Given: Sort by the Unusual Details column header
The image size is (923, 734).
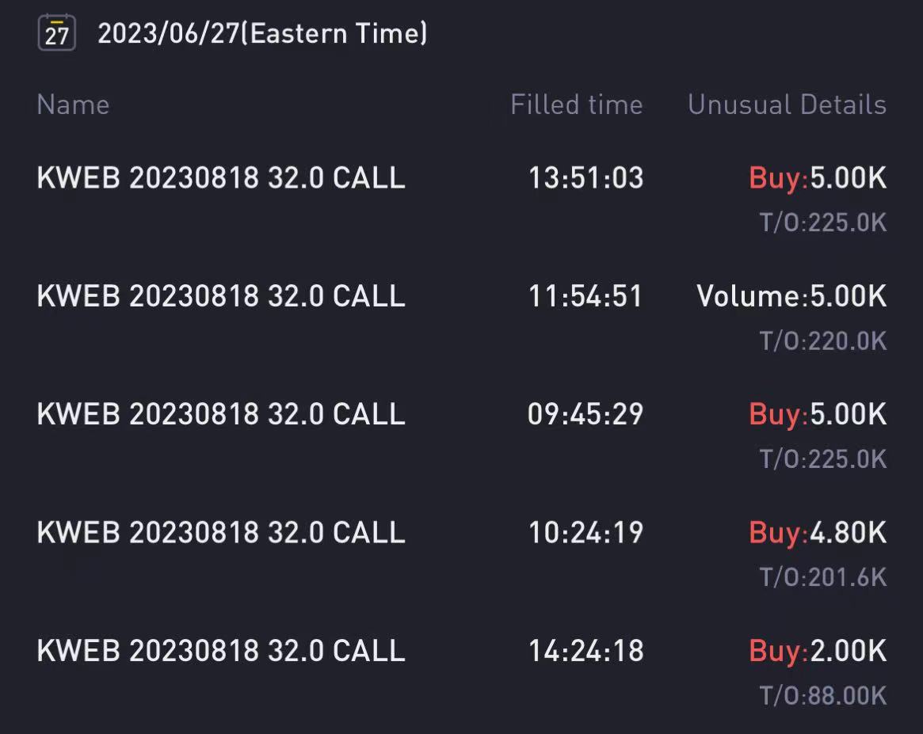Looking at the screenshot, I should tap(787, 105).
